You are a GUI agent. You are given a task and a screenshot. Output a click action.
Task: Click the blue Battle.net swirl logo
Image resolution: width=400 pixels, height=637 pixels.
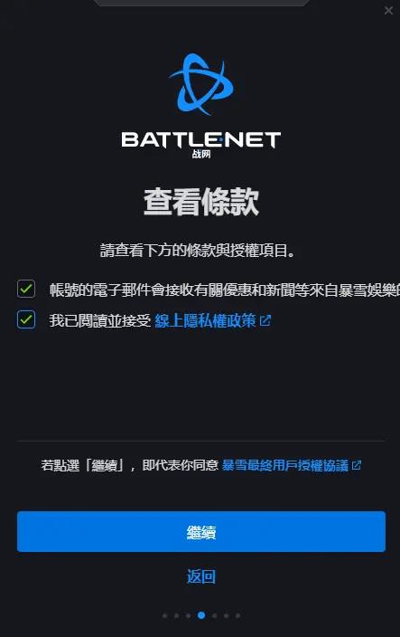(201, 84)
